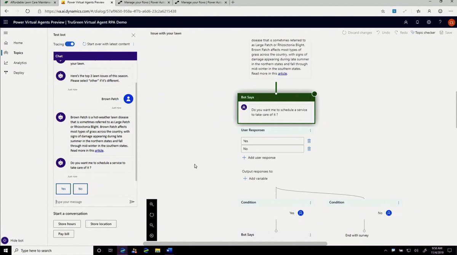The image size is (457, 255).
Task: Switch to Affordable Lawn Care browser tab
Action: click(x=29, y=2)
